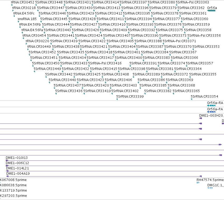Select the DME1-014L21 clone label
This screenshot has height=200, width=224.
point(17,168)
